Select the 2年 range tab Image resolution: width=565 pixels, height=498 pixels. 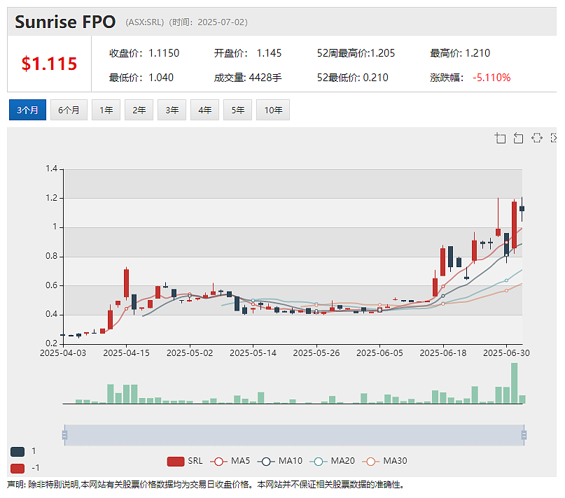coord(139,110)
